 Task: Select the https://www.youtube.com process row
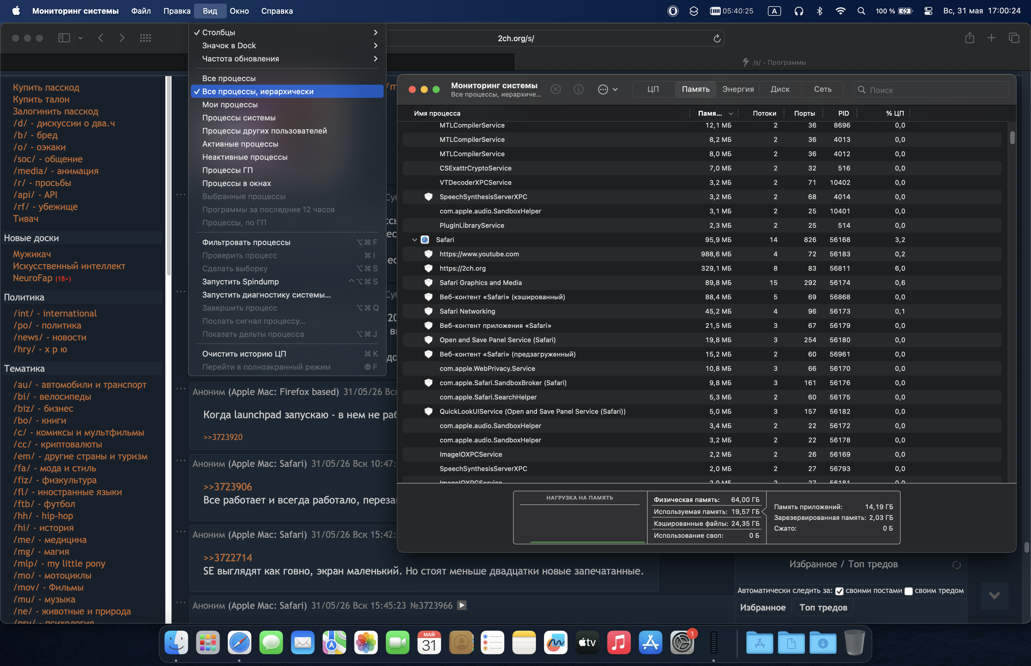702,254
